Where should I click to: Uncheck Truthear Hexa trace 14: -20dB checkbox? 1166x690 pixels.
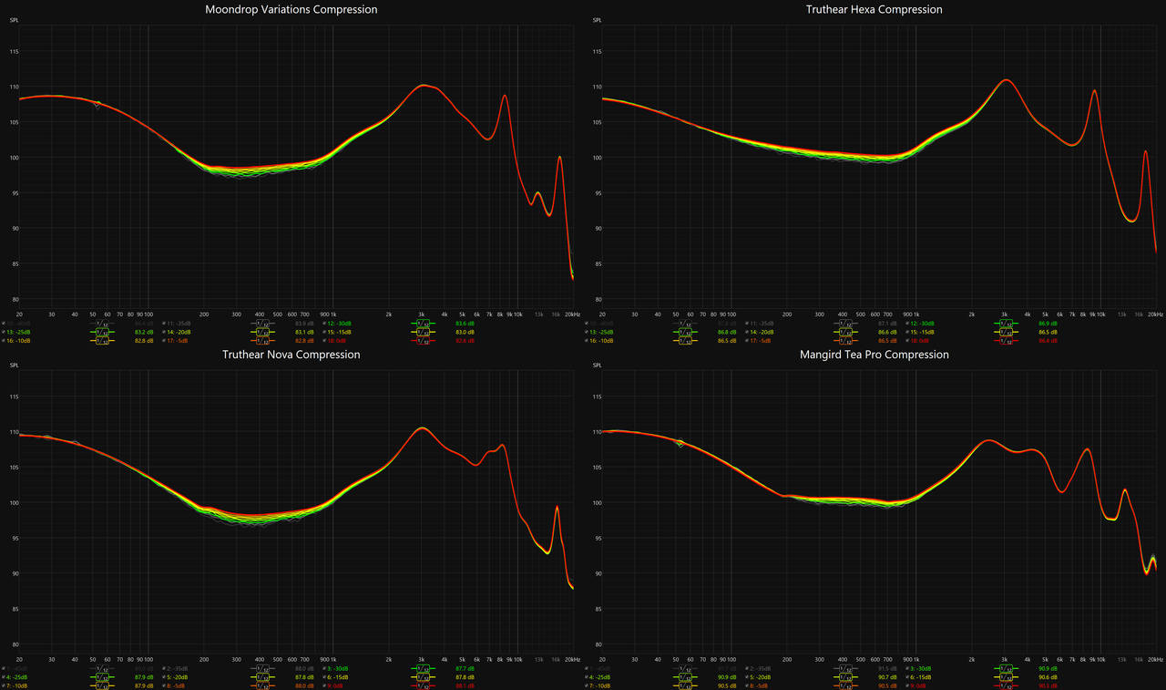tap(748, 333)
